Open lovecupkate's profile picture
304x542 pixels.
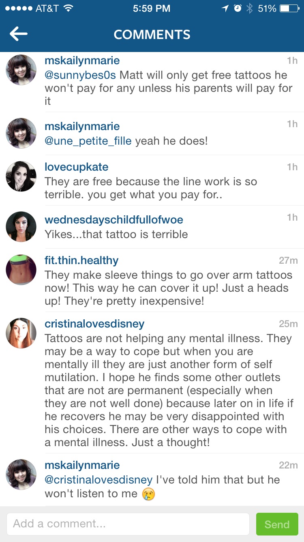[21, 176]
